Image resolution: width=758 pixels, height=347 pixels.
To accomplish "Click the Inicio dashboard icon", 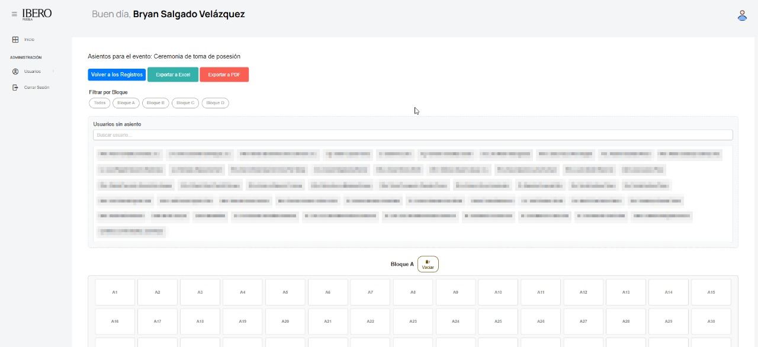I will pos(15,40).
